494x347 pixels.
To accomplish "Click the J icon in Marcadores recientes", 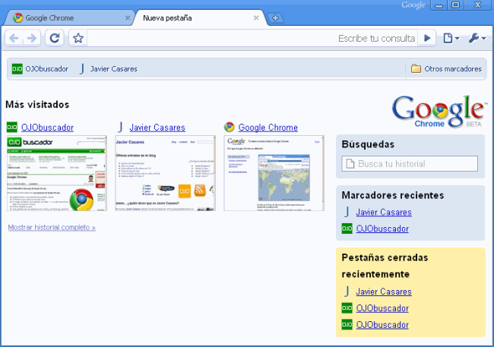I will [347, 212].
